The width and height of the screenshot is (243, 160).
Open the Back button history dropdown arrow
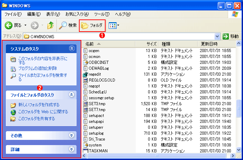pos(25,25)
